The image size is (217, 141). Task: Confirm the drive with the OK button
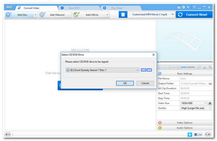[125, 83]
